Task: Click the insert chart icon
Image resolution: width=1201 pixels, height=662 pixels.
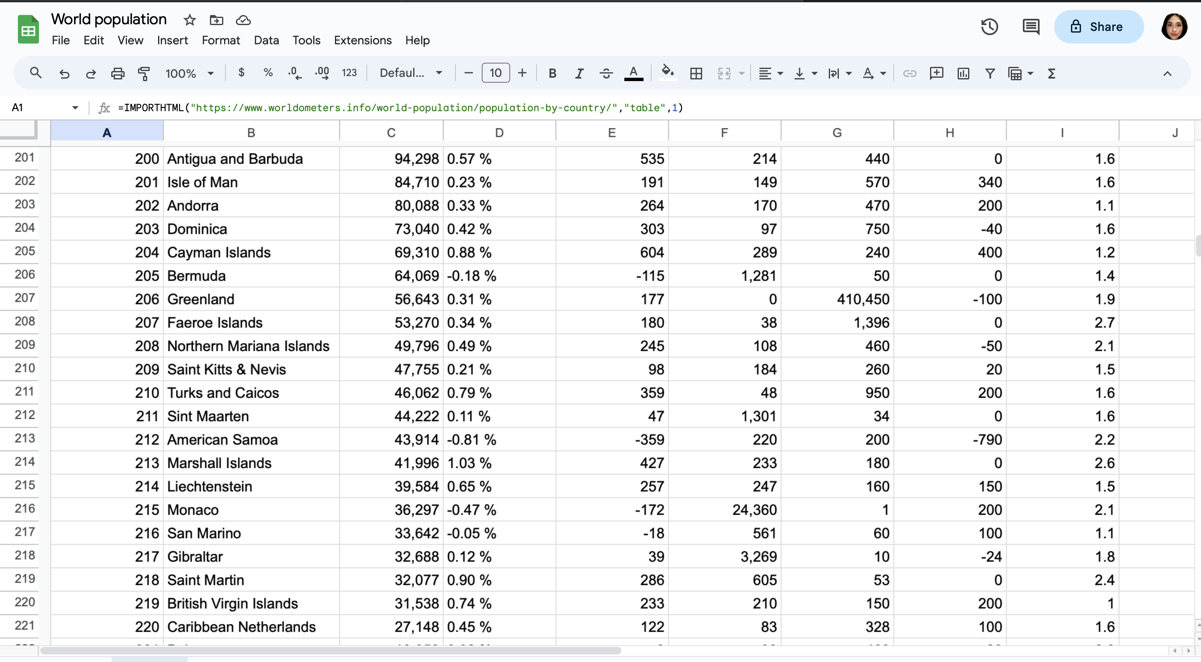Action: coord(963,73)
